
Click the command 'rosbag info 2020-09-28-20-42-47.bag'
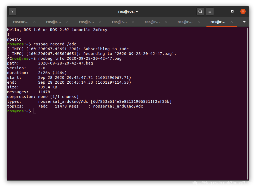point(80,58)
